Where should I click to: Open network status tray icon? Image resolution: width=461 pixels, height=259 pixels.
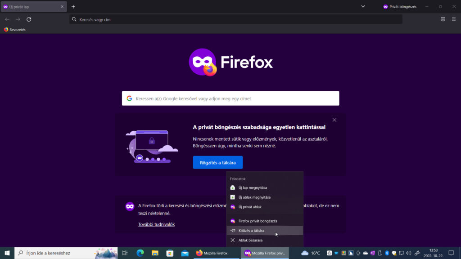point(401,253)
